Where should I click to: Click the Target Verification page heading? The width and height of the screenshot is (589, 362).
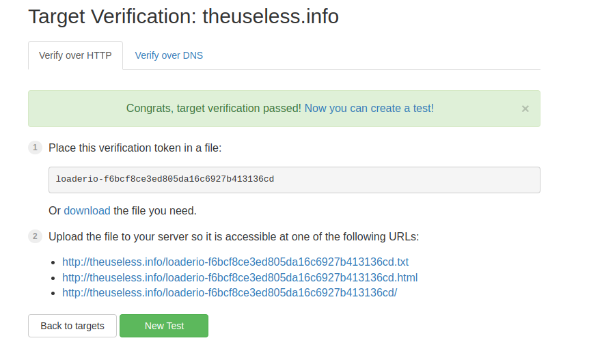tap(183, 16)
